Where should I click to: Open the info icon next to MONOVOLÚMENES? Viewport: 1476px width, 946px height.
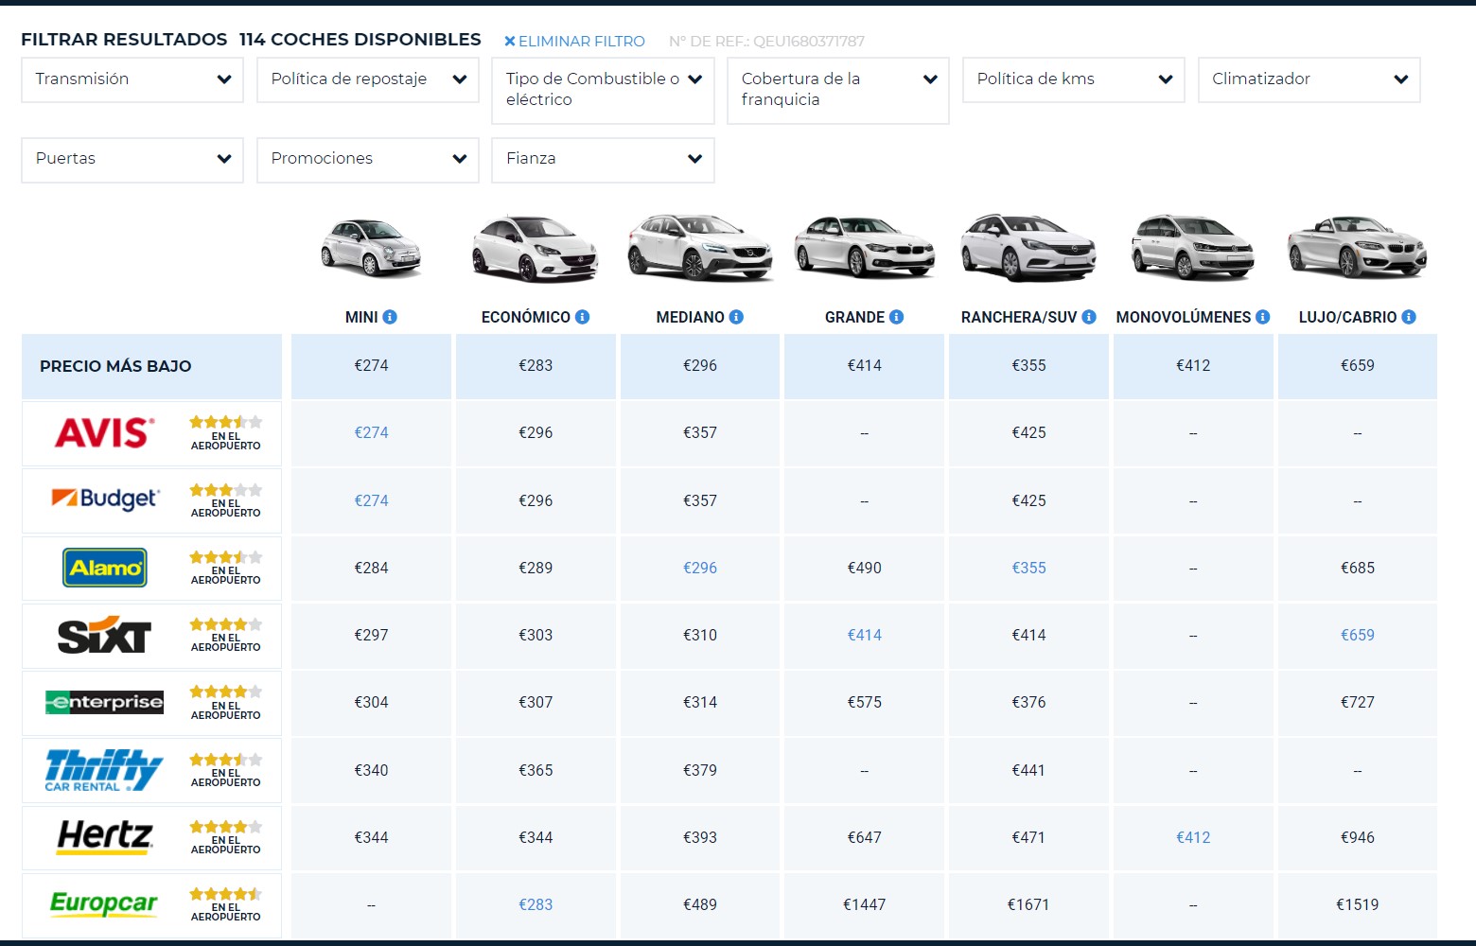pyautogui.click(x=1262, y=317)
